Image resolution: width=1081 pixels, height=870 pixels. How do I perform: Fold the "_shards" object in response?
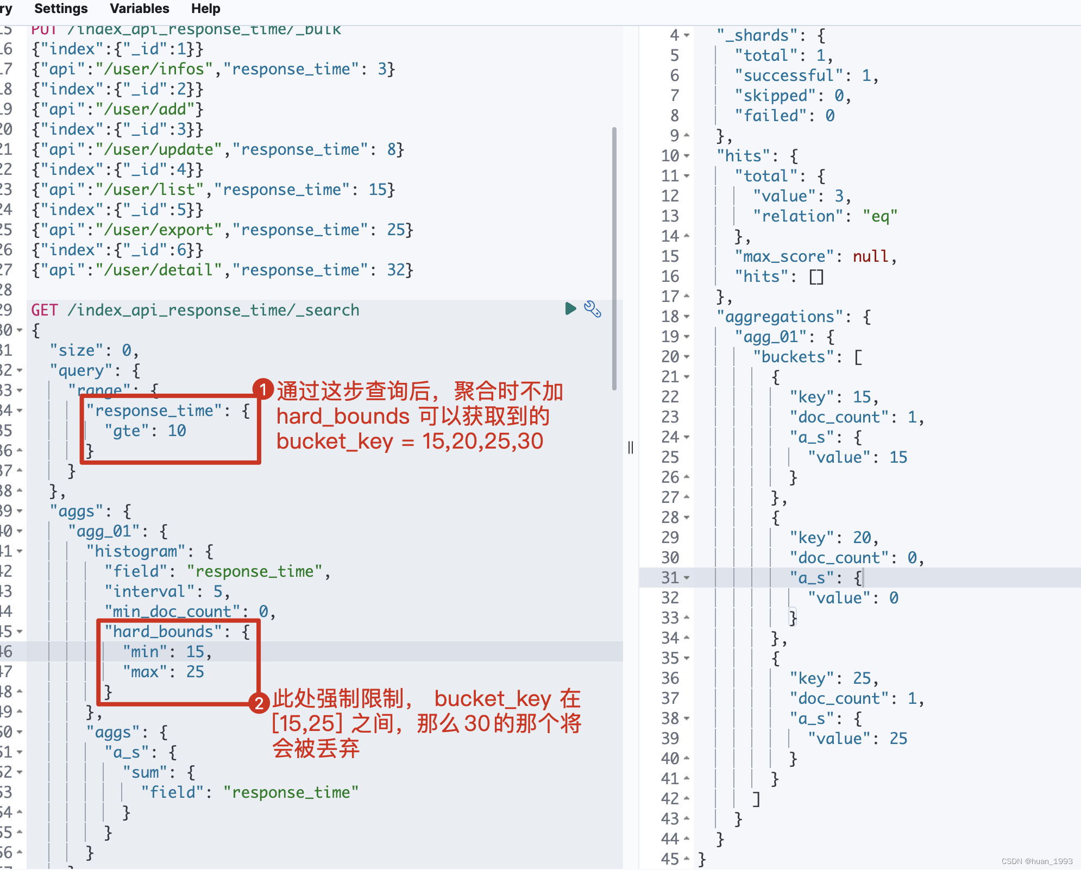tap(687, 35)
